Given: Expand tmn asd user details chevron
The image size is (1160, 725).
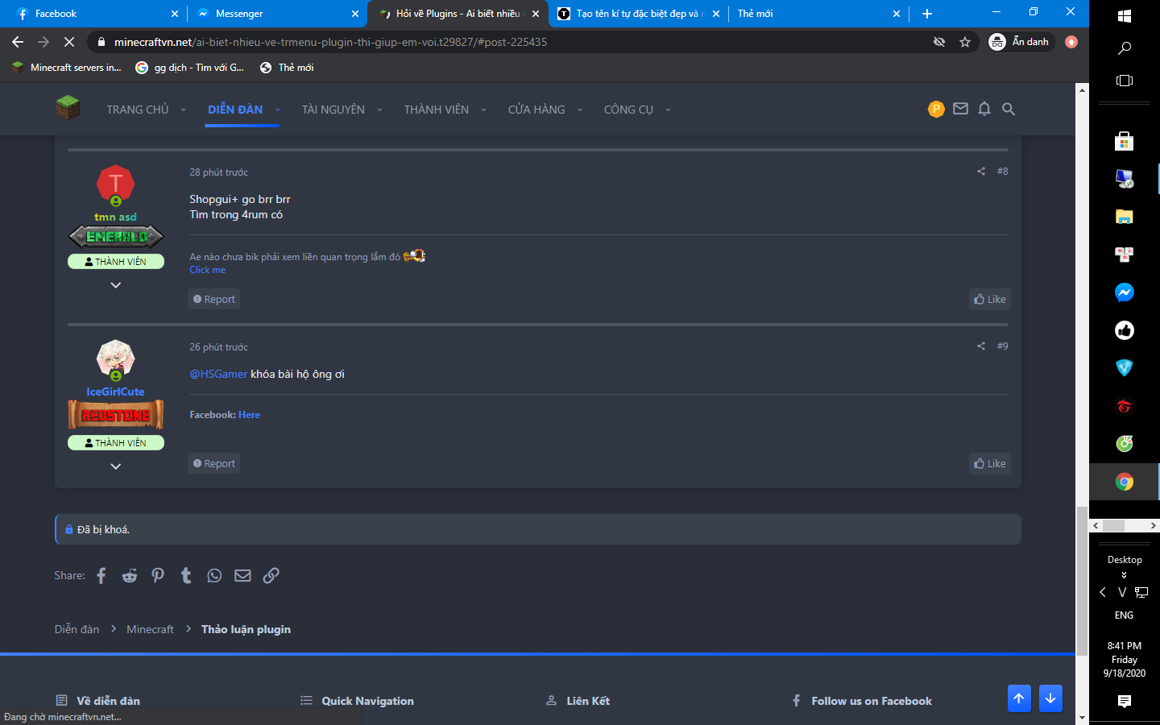Looking at the screenshot, I should pyautogui.click(x=116, y=285).
